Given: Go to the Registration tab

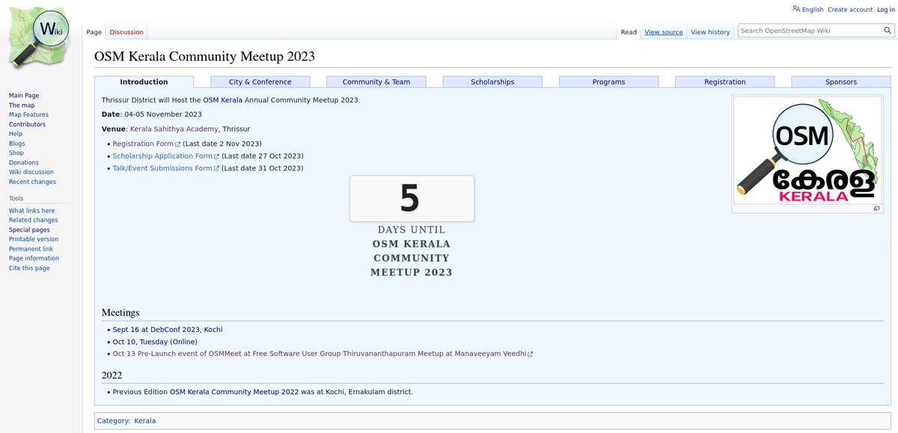Looking at the screenshot, I should [724, 82].
